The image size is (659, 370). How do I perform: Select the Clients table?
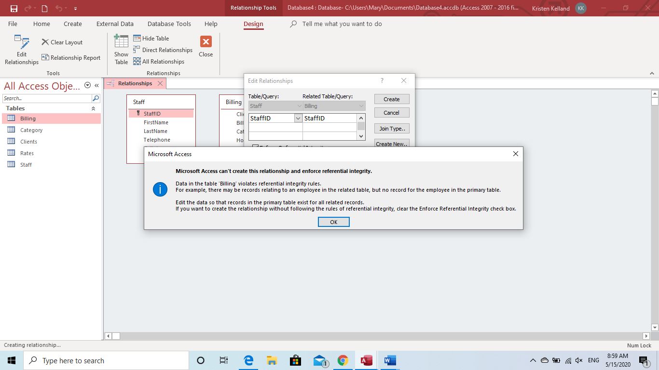[51, 142]
